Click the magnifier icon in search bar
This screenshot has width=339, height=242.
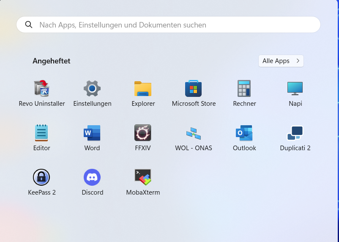coord(29,25)
